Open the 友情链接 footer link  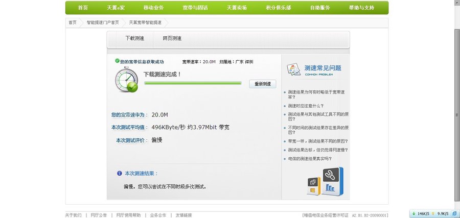click(183, 215)
